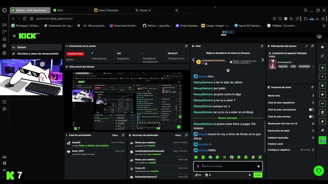Click the stream preview thumbnail

[127, 101]
